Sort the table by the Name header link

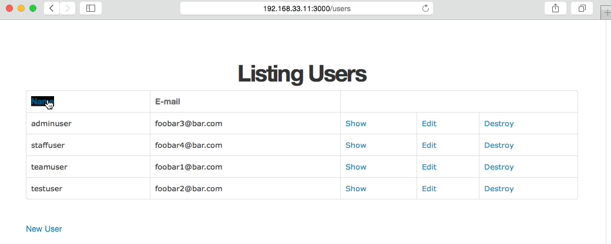(42, 101)
